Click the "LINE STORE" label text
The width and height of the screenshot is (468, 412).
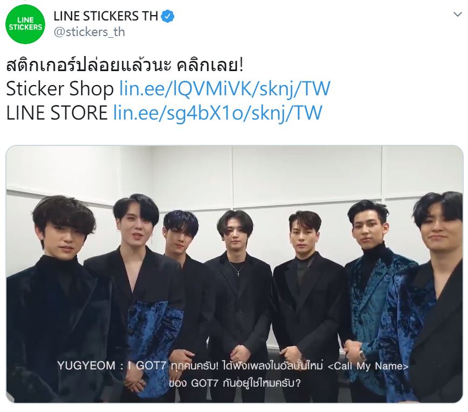pyautogui.click(x=56, y=113)
